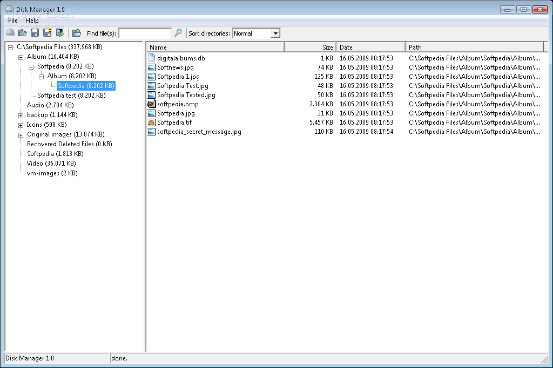
Task: Select the vm-images (2 KB) folder
Action: click(52, 173)
